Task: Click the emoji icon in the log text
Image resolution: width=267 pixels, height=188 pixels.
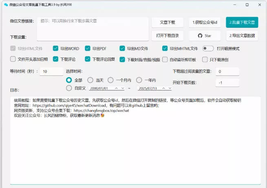Action: pyautogui.click(x=102, y=115)
